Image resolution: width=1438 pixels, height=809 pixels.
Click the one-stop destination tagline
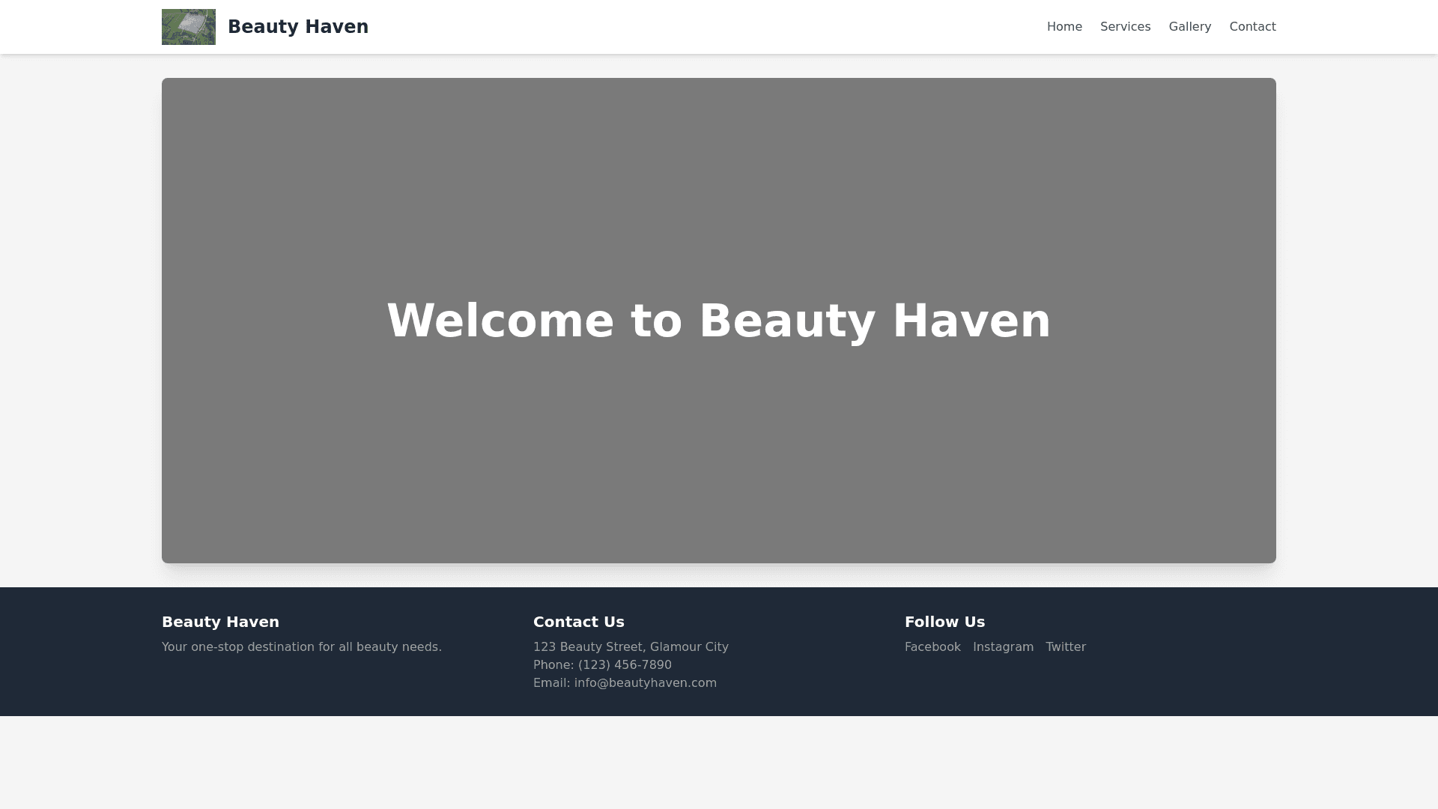pos(302,646)
